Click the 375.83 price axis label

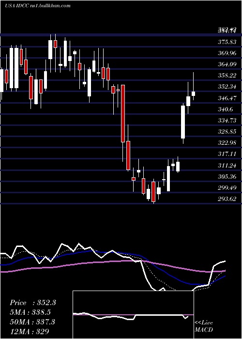(x=227, y=42)
